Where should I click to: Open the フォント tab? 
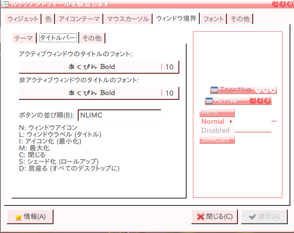pyautogui.click(x=213, y=19)
